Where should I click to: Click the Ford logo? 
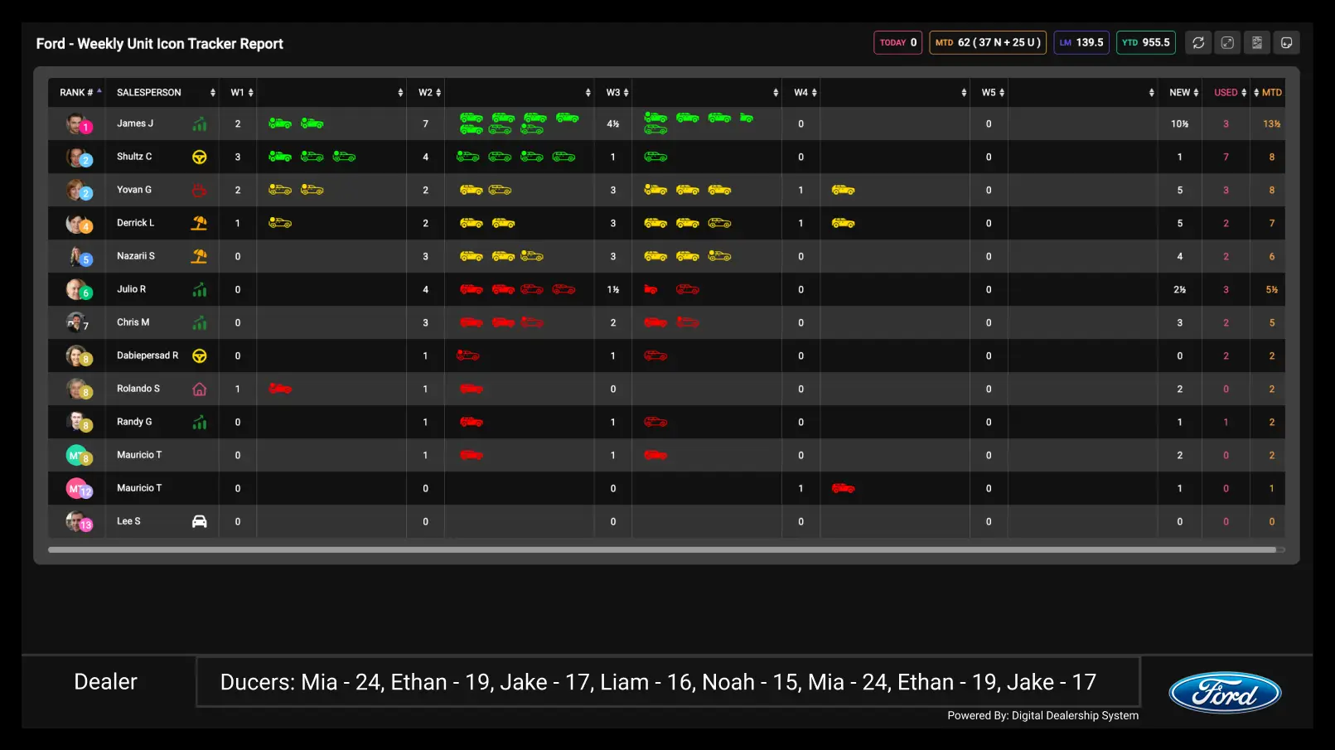point(1225,693)
